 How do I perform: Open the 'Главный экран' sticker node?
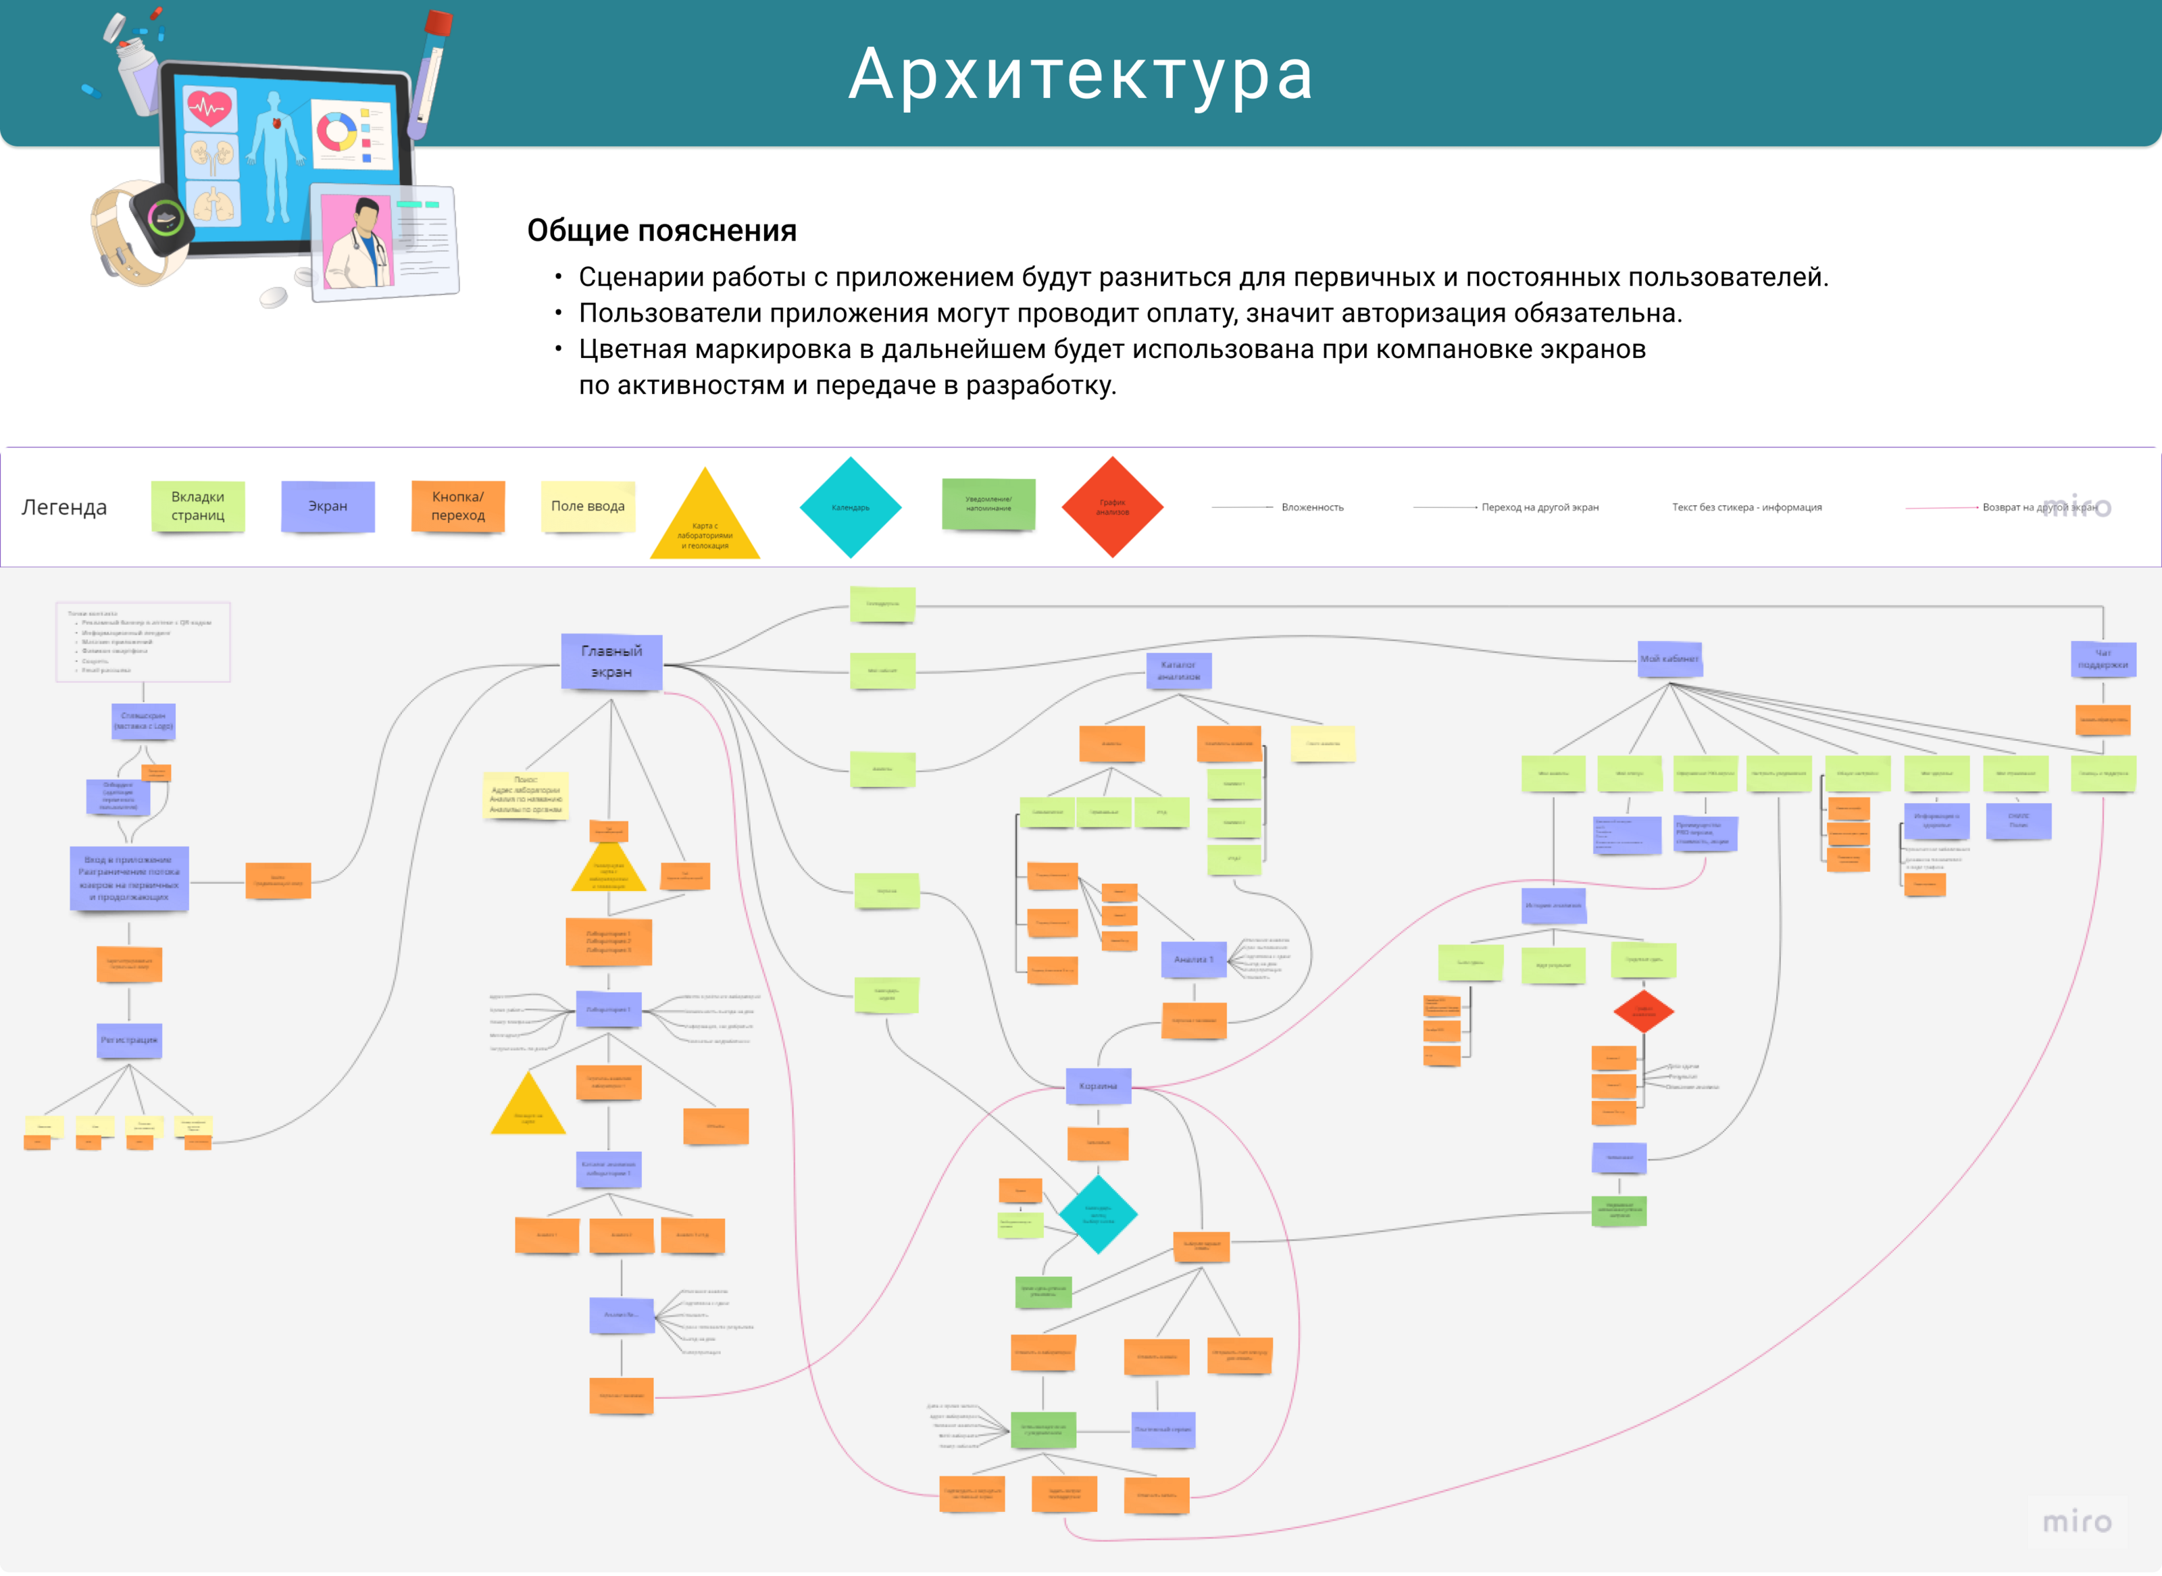(x=611, y=661)
